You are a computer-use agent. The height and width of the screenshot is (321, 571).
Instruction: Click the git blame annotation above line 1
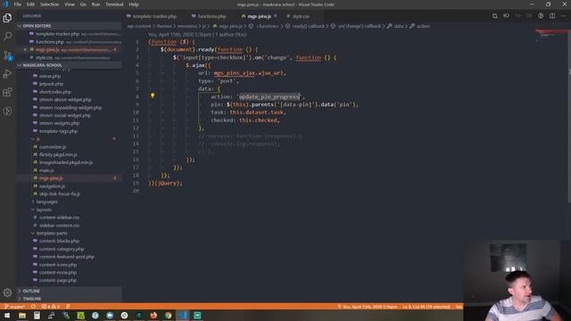coord(197,34)
